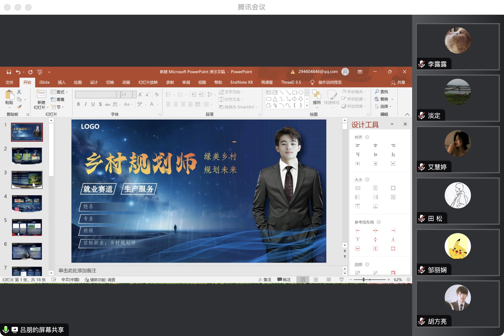Close the 设计工具 panel
The width and height of the screenshot is (504, 336).
tap(405, 124)
